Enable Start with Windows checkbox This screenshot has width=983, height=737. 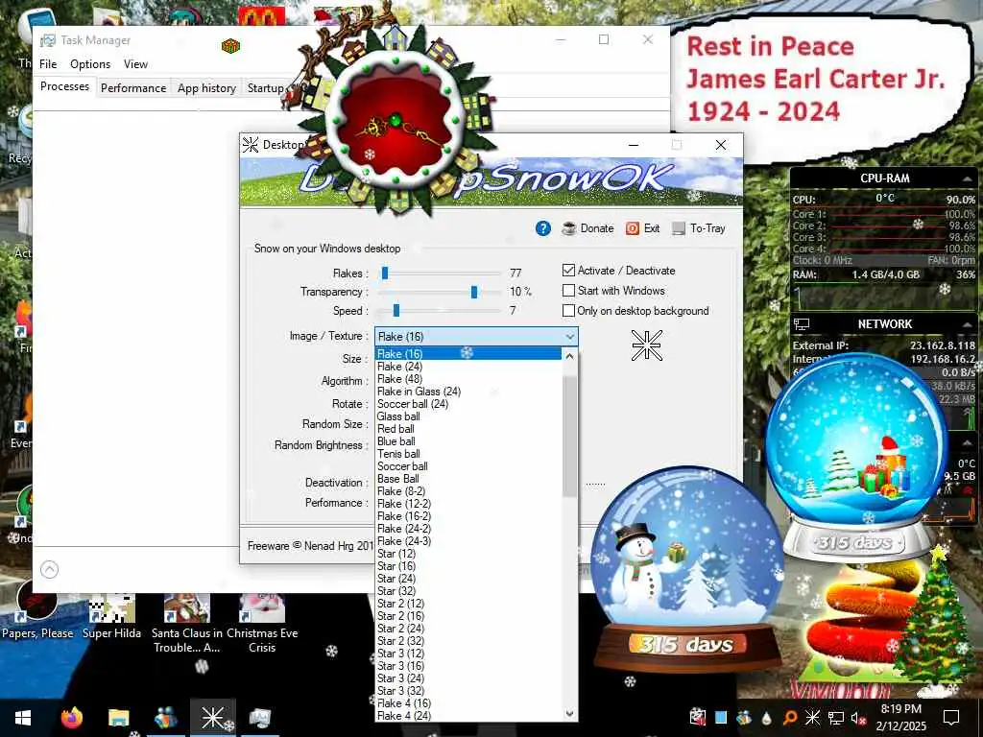pyautogui.click(x=568, y=290)
